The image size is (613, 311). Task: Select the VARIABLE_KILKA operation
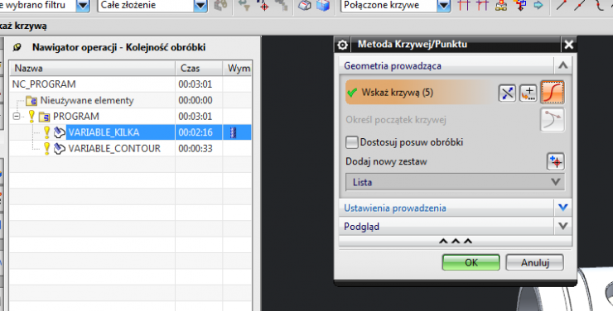(x=104, y=132)
